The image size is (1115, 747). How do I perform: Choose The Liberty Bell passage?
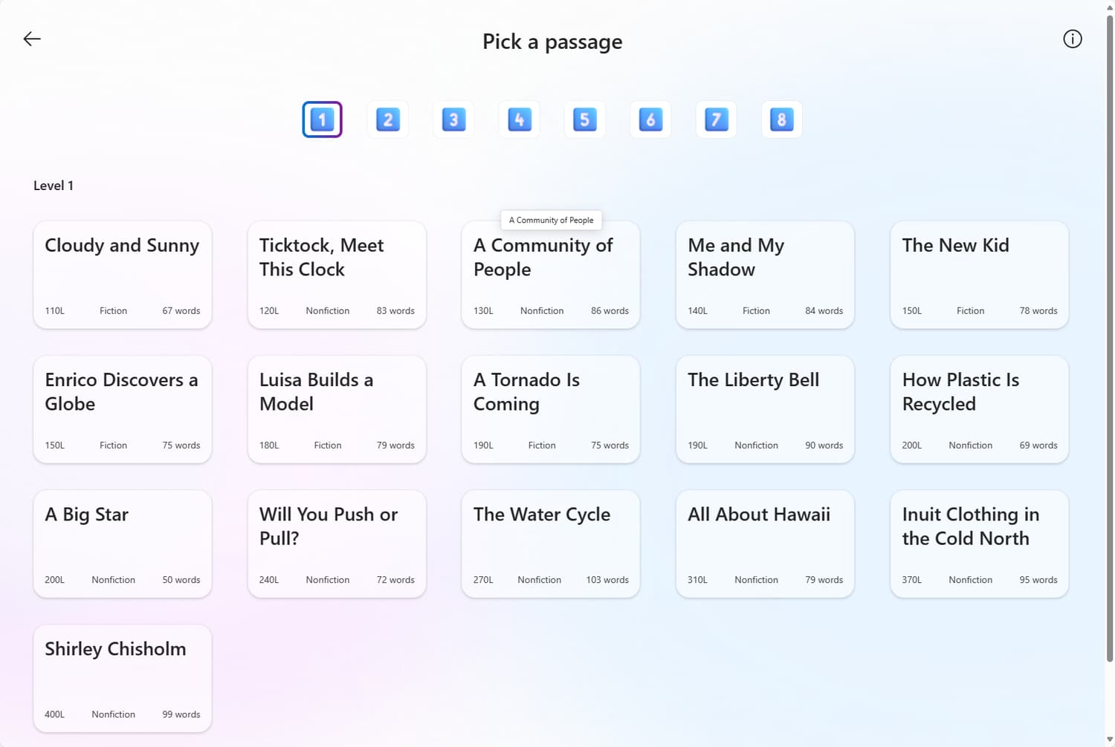[x=765, y=409]
